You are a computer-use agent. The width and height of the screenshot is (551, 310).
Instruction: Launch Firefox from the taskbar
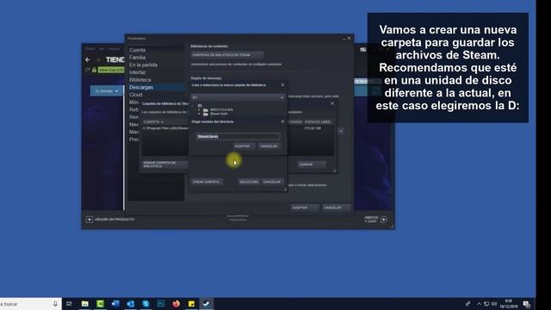tap(176, 304)
